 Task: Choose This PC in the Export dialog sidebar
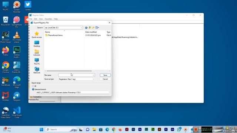point(37,61)
